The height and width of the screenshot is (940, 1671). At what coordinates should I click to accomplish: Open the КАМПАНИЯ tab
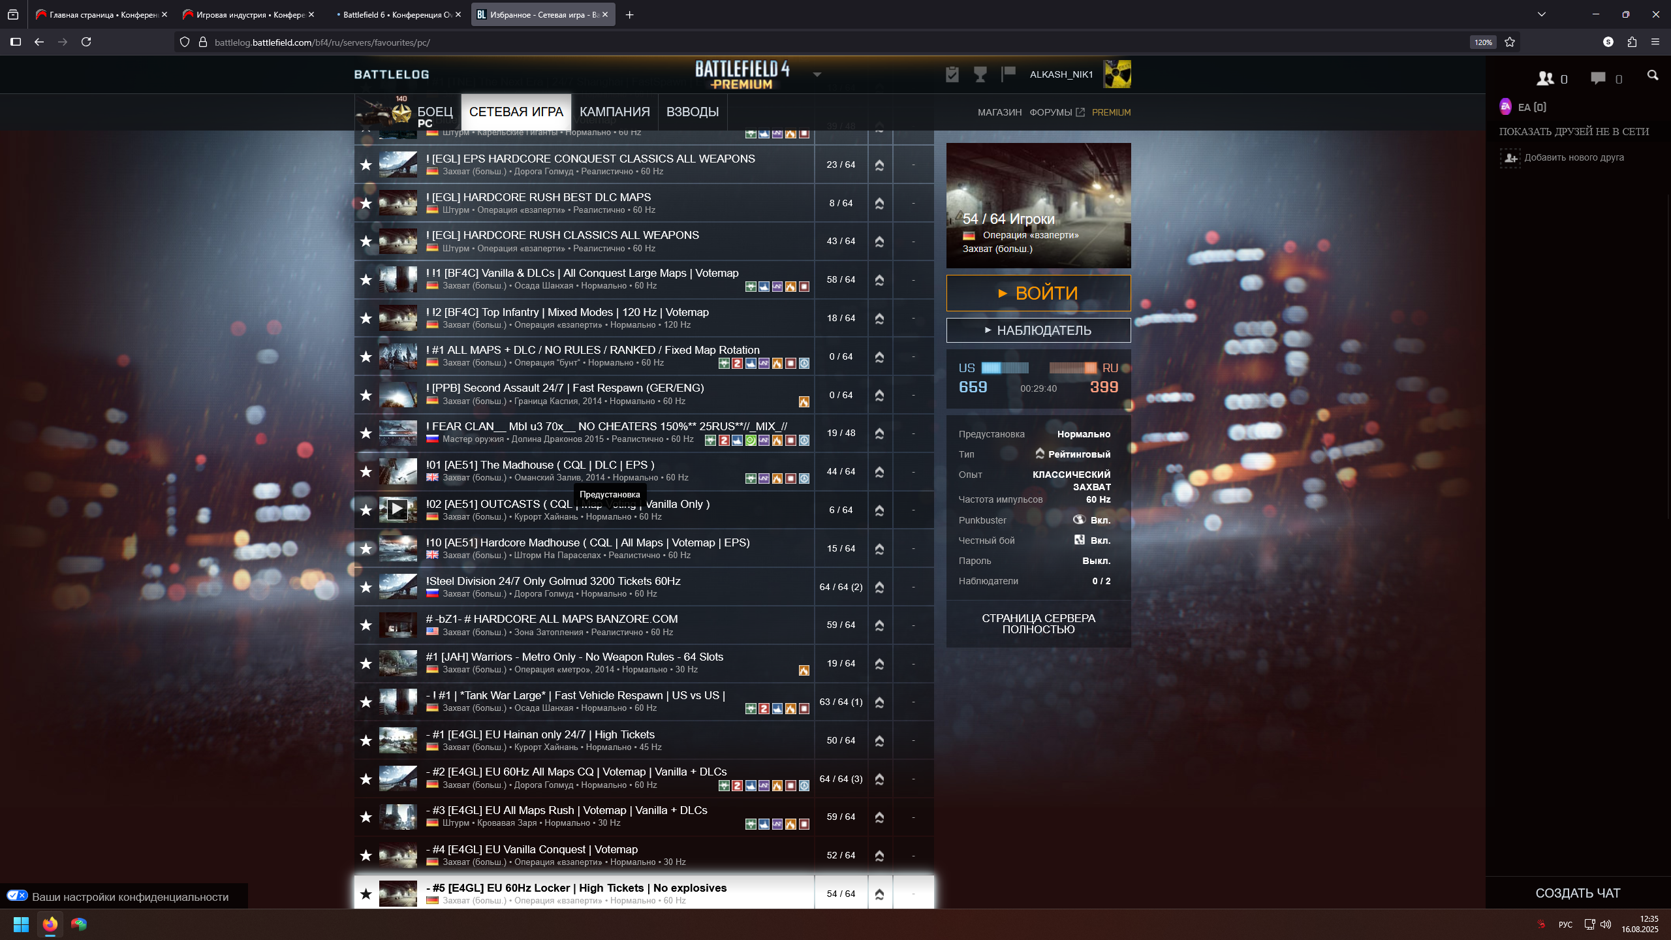click(x=615, y=112)
